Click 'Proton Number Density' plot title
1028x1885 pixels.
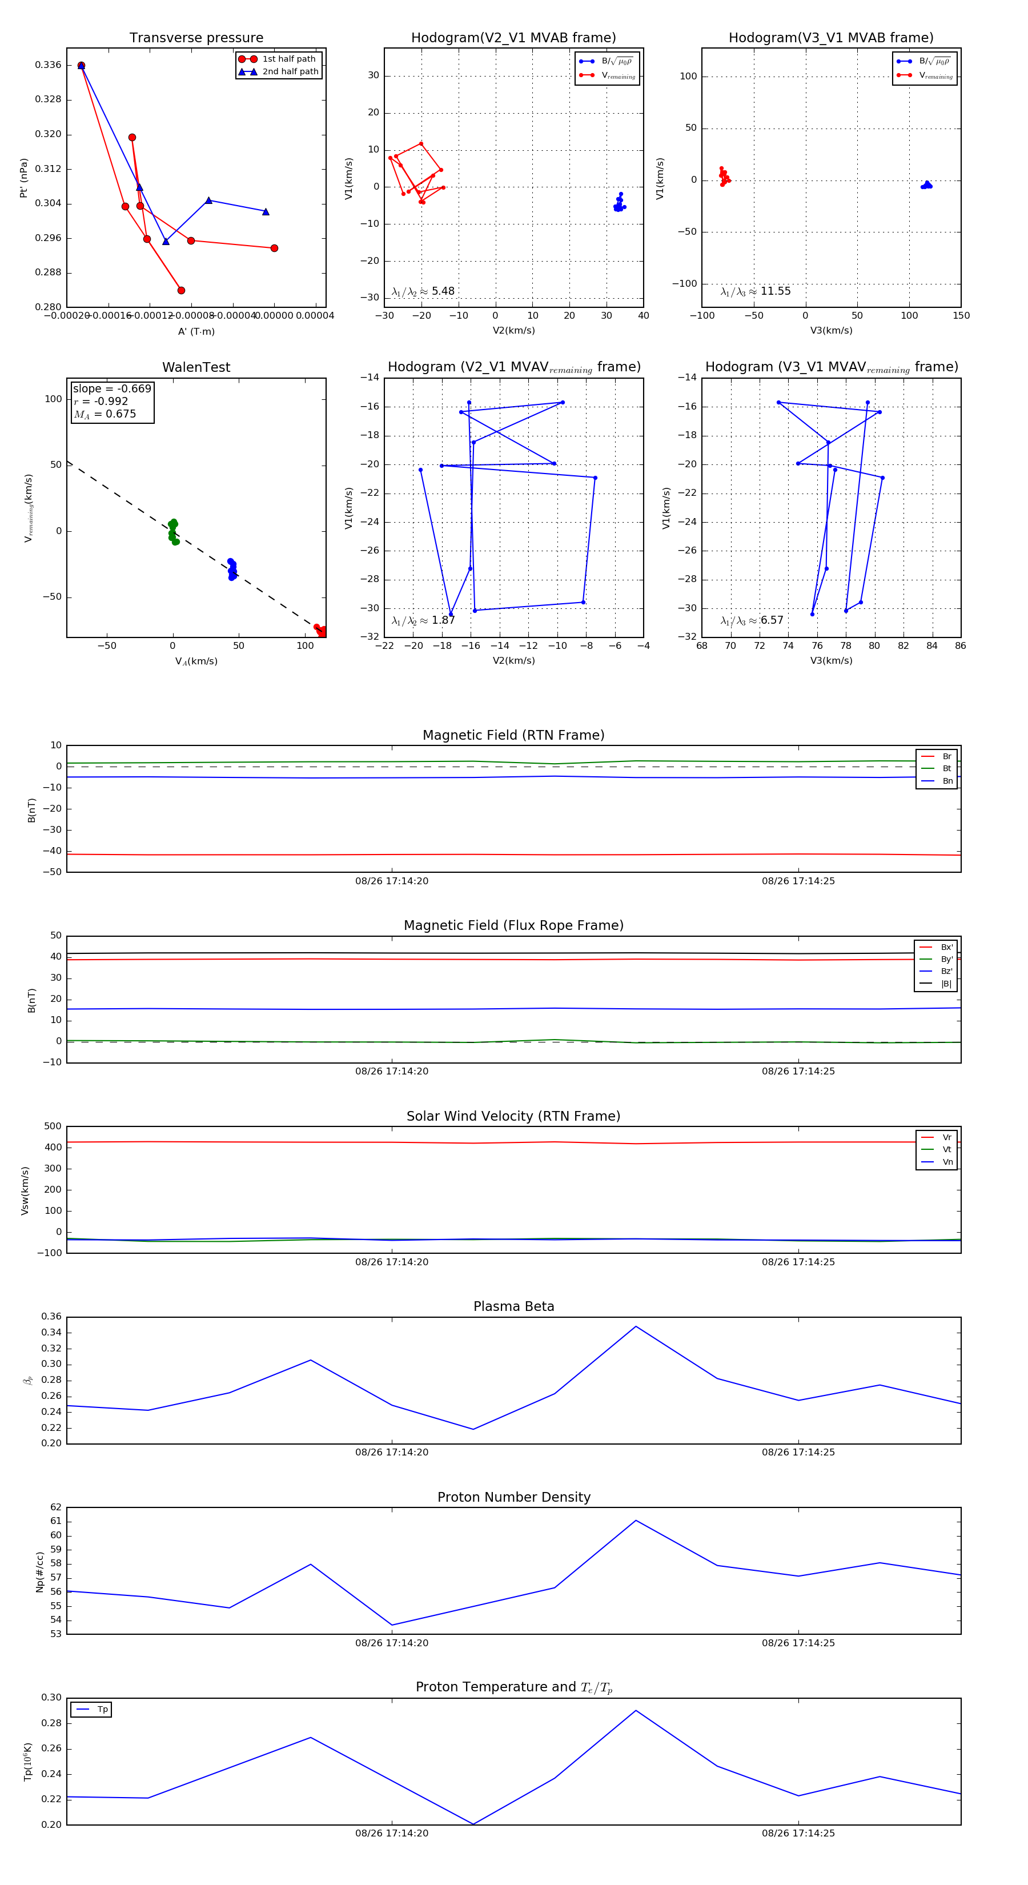pos(513,1497)
